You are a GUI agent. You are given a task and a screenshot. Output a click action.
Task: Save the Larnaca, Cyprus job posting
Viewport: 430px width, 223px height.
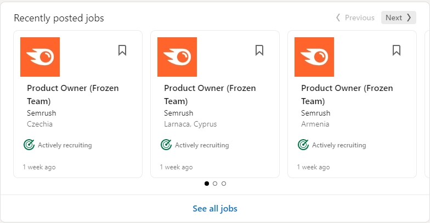(259, 50)
